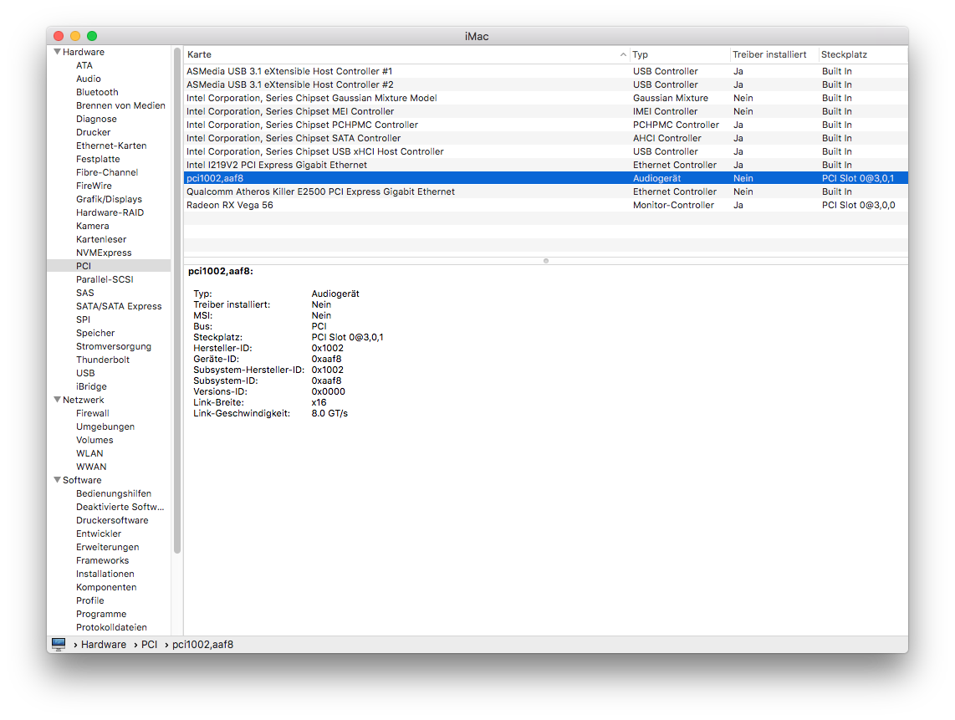Select Qualcomm Atheros Killer E2500 row
The height and width of the screenshot is (720, 955).
(x=546, y=191)
